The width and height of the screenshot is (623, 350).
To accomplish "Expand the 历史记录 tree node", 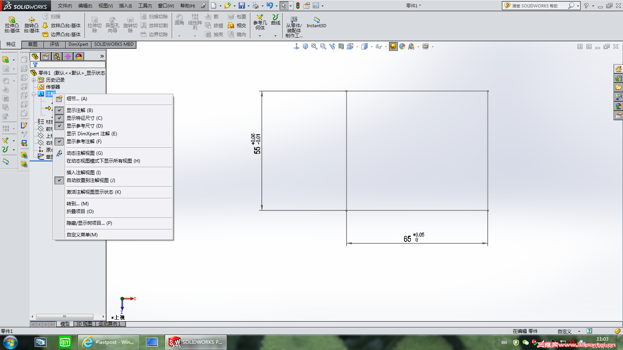I will click(34, 80).
